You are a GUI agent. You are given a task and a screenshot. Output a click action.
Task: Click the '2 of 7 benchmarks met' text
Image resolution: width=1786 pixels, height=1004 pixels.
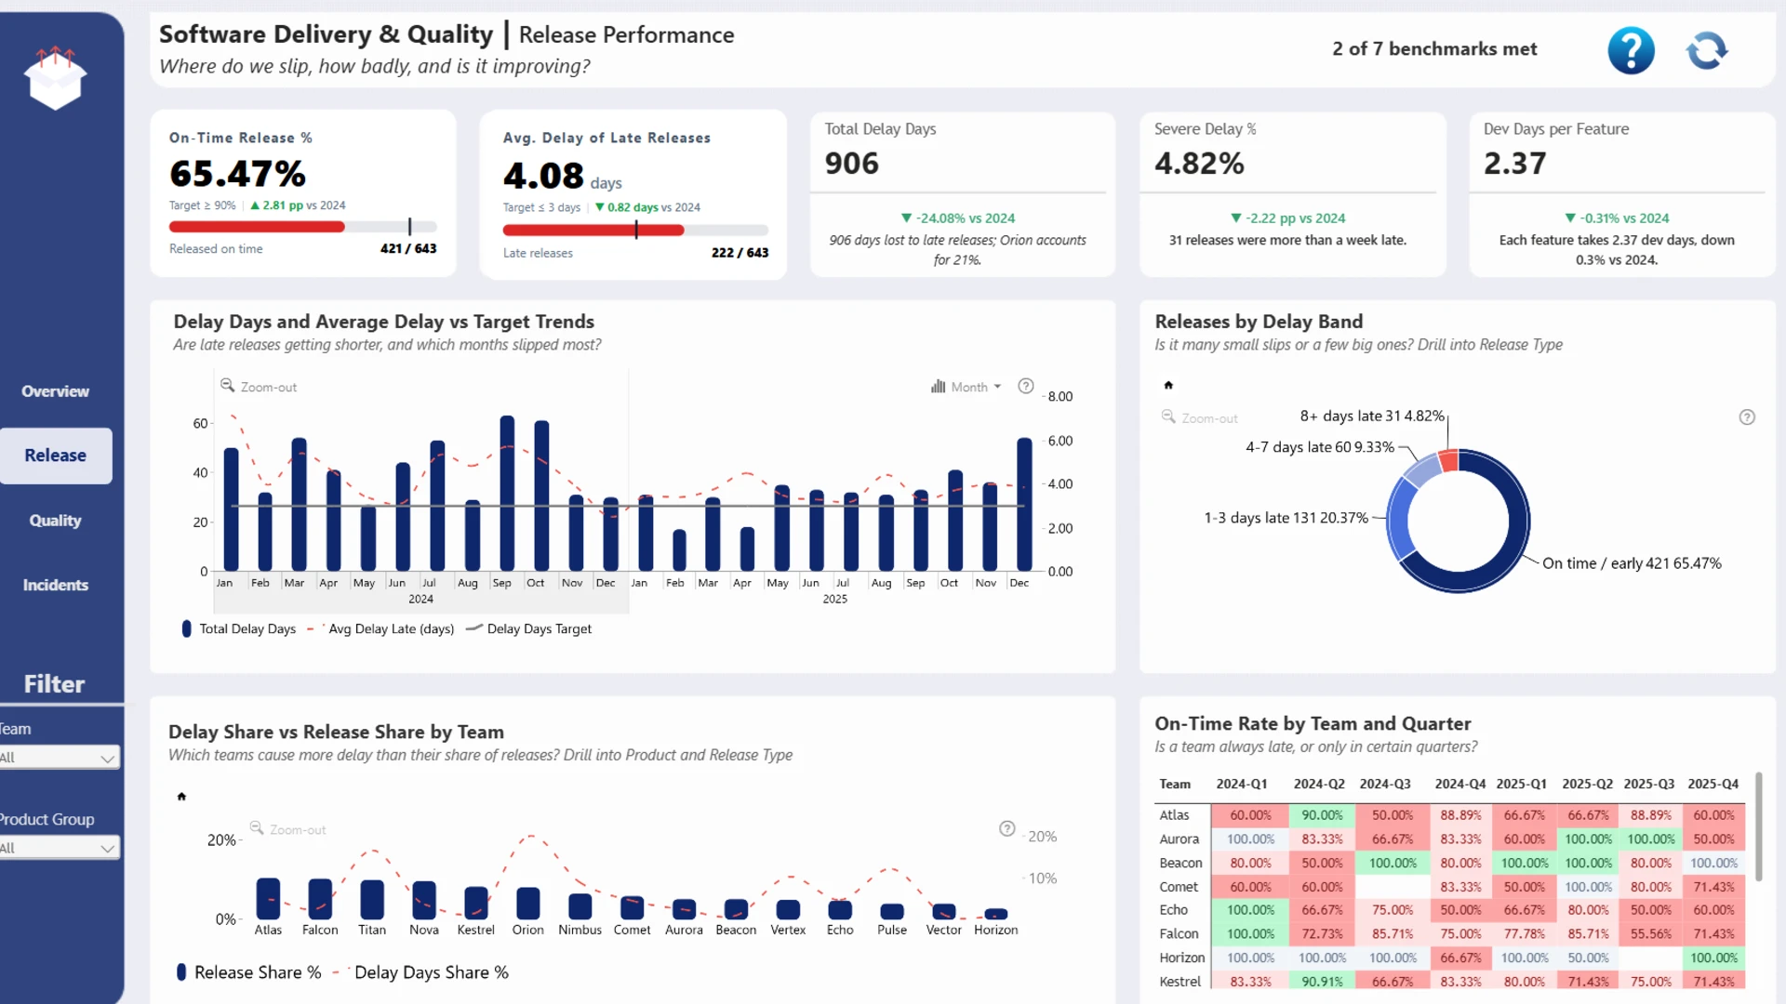pyautogui.click(x=1434, y=49)
